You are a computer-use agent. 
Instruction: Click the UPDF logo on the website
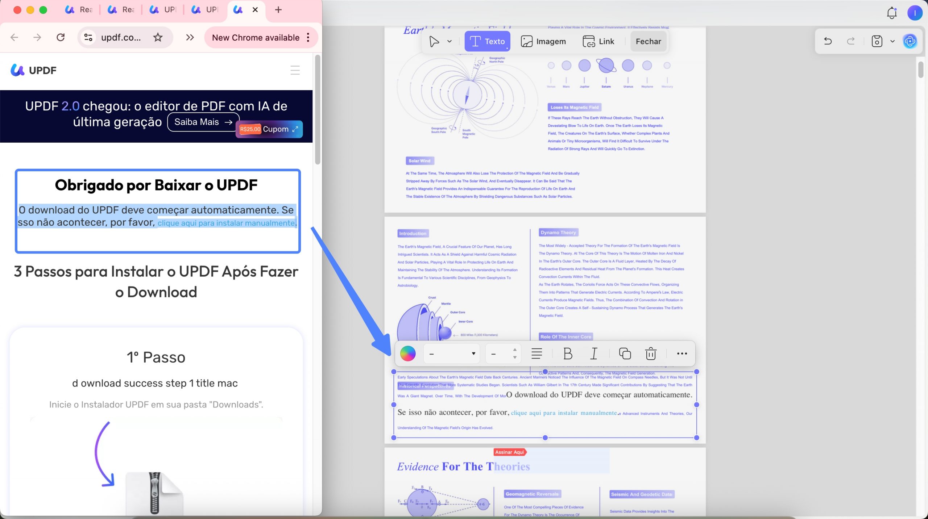point(33,70)
